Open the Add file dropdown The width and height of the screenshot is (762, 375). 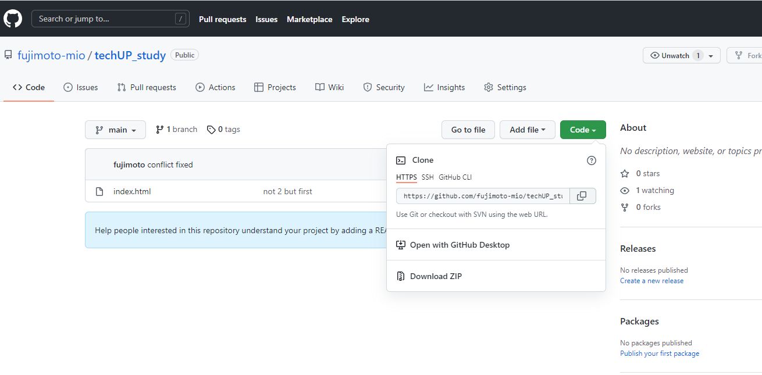tap(527, 130)
